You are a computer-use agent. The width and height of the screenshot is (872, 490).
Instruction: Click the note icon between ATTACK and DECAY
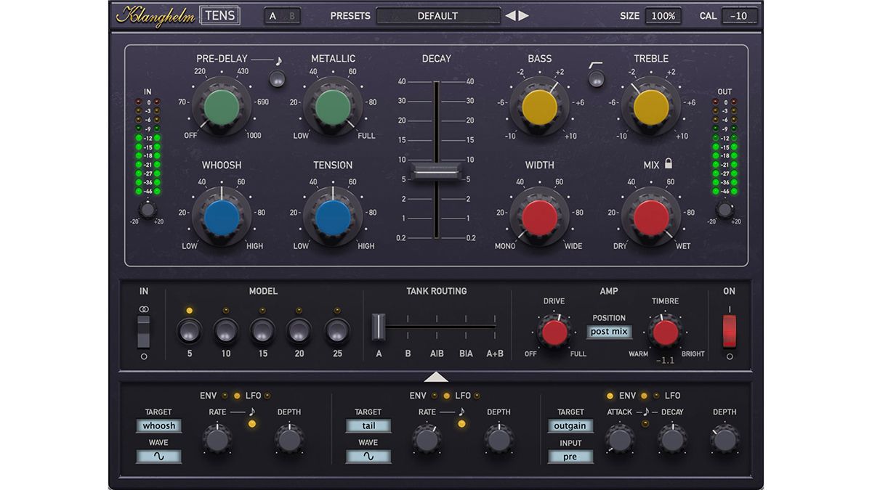[x=645, y=412]
